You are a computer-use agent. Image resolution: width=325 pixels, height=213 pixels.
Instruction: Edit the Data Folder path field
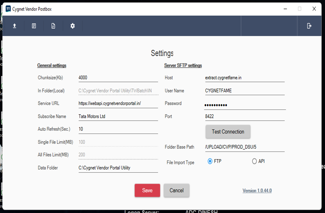pos(118,168)
